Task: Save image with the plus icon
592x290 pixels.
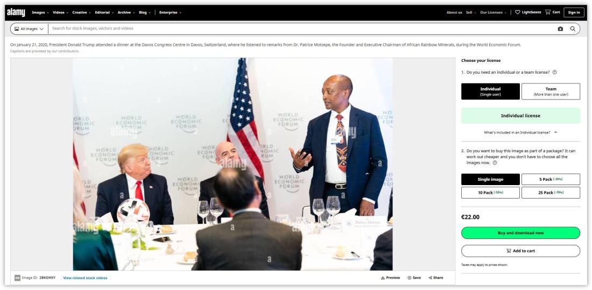Action: coord(409,278)
